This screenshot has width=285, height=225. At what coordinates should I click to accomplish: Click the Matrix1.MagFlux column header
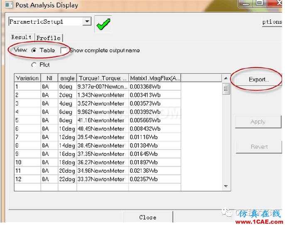click(x=155, y=78)
